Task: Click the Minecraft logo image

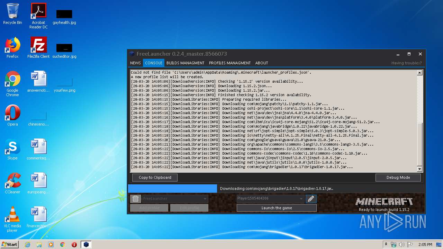Action: (x=384, y=202)
